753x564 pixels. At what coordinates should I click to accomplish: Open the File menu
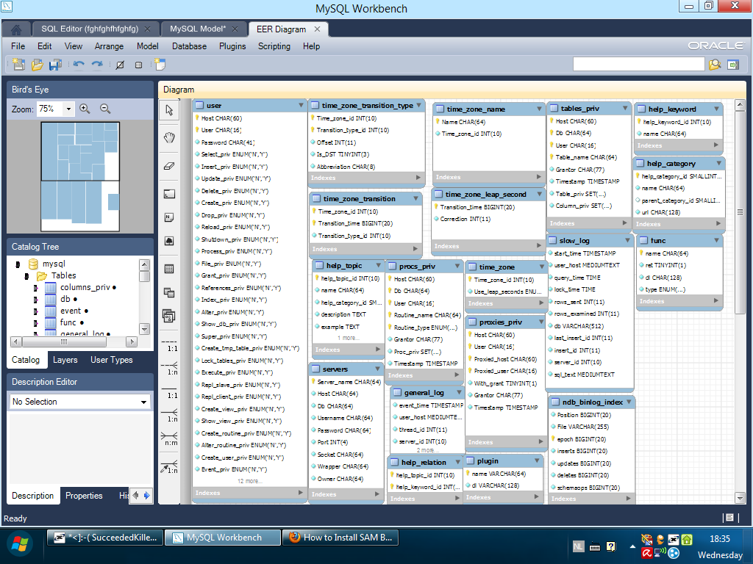(x=18, y=46)
